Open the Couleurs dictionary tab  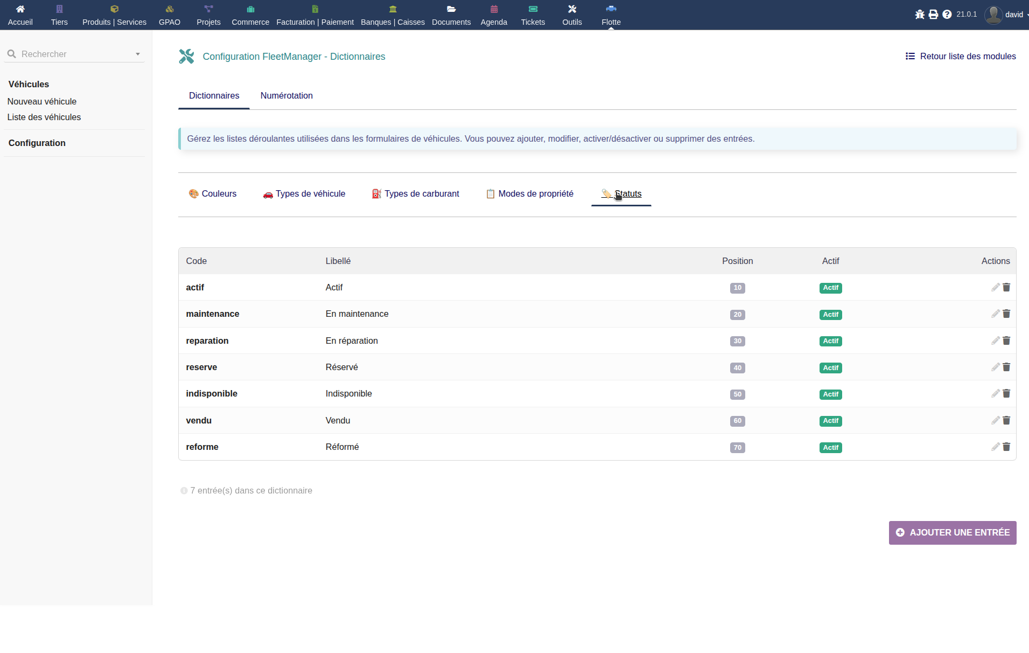(213, 193)
